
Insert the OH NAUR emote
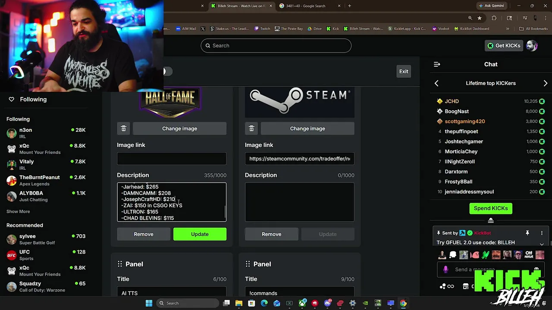pos(529,255)
